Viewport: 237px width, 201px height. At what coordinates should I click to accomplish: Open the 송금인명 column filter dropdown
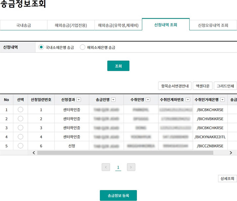[x=113, y=100]
